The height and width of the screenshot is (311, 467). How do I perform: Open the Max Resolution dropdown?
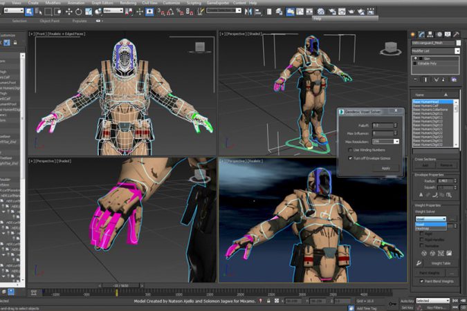tap(396, 142)
